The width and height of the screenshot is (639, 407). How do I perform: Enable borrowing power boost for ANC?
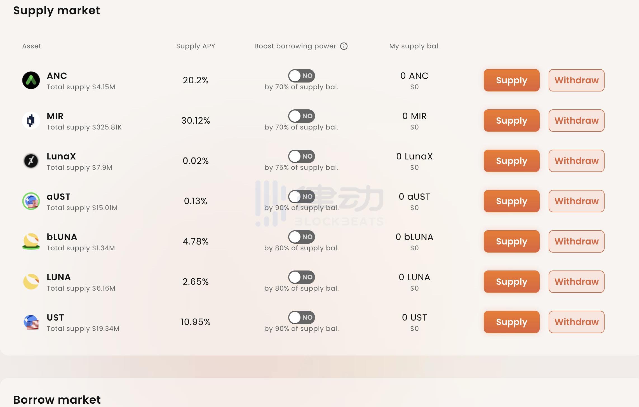301,76
